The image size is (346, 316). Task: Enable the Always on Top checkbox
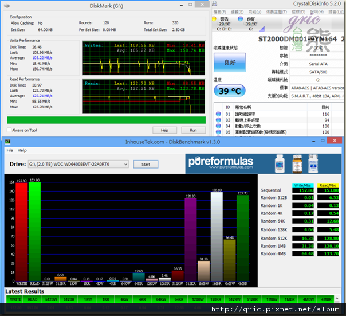click(x=10, y=130)
